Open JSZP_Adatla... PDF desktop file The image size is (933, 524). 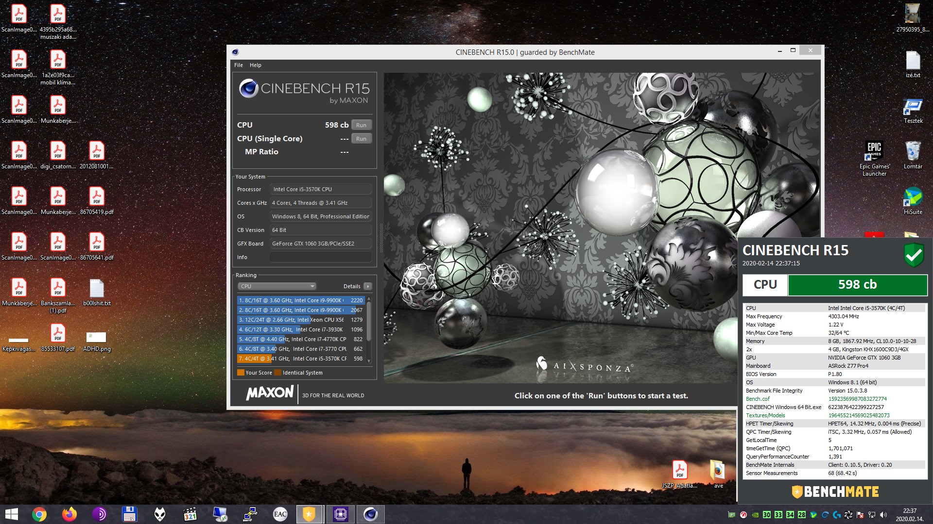click(680, 475)
